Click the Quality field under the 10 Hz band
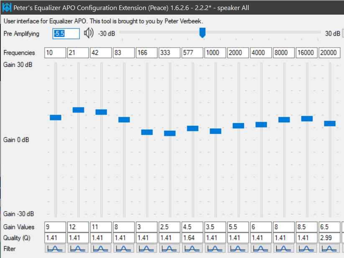Image resolution: width=344 pixels, height=258 pixels. pos(55,238)
